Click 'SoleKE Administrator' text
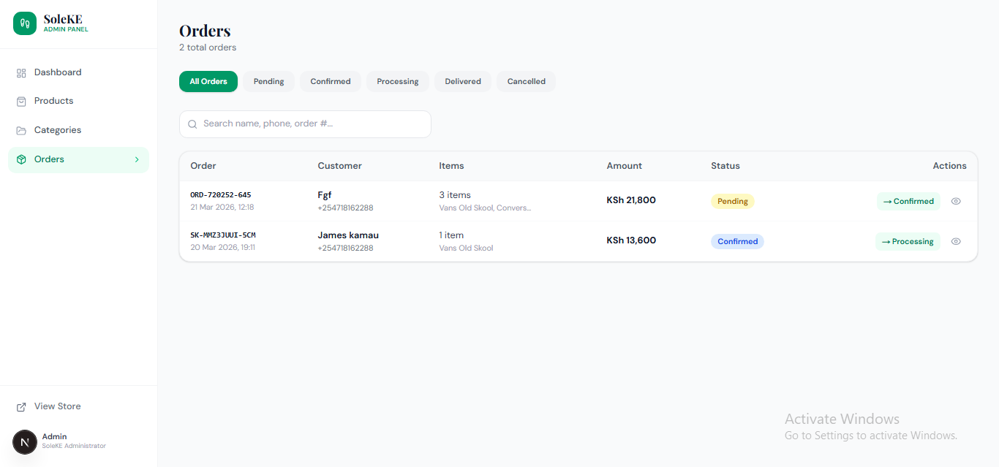Image resolution: width=999 pixels, height=467 pixels. click(74, 446)
